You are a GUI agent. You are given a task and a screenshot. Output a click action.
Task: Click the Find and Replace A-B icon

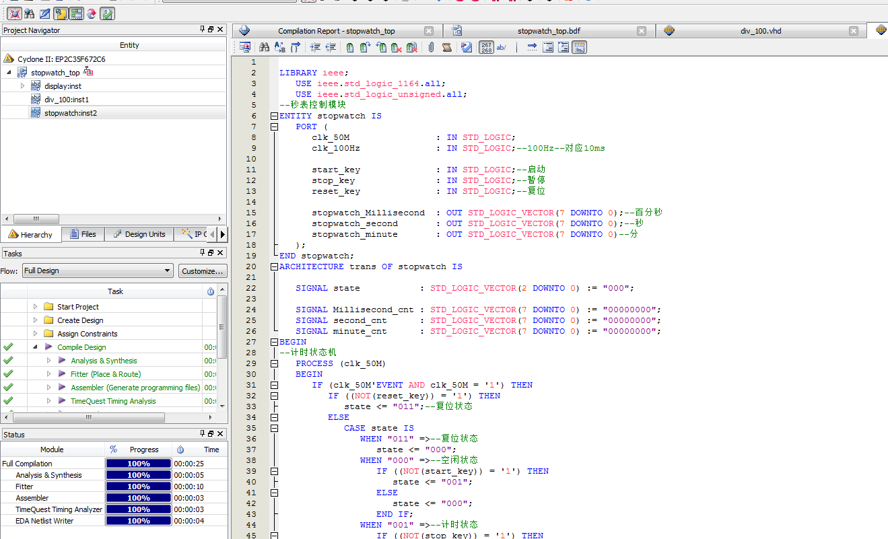pos(279,47)
